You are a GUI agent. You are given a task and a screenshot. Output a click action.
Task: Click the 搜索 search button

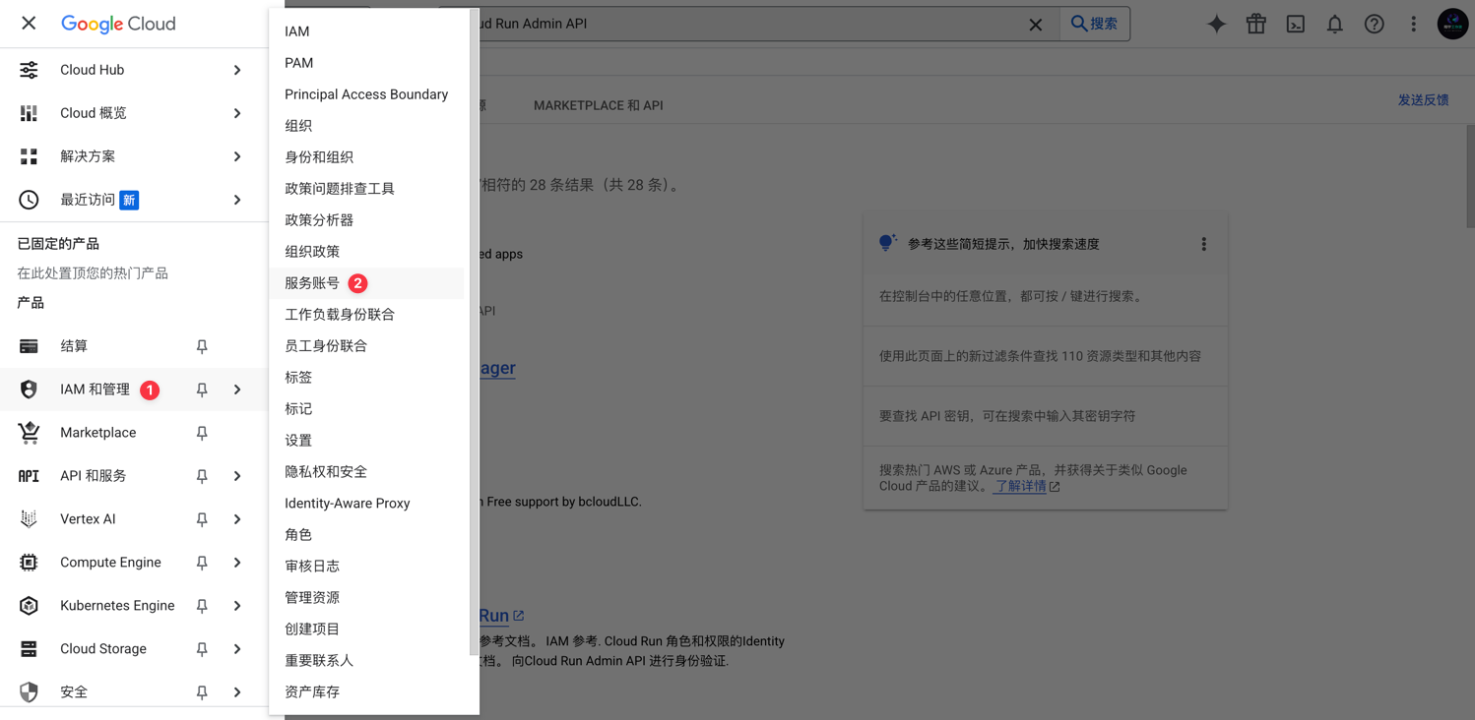[x=1094, y=24]
